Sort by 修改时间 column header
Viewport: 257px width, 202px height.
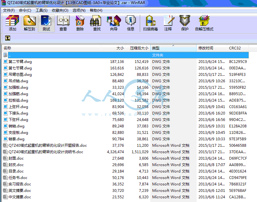212,48
